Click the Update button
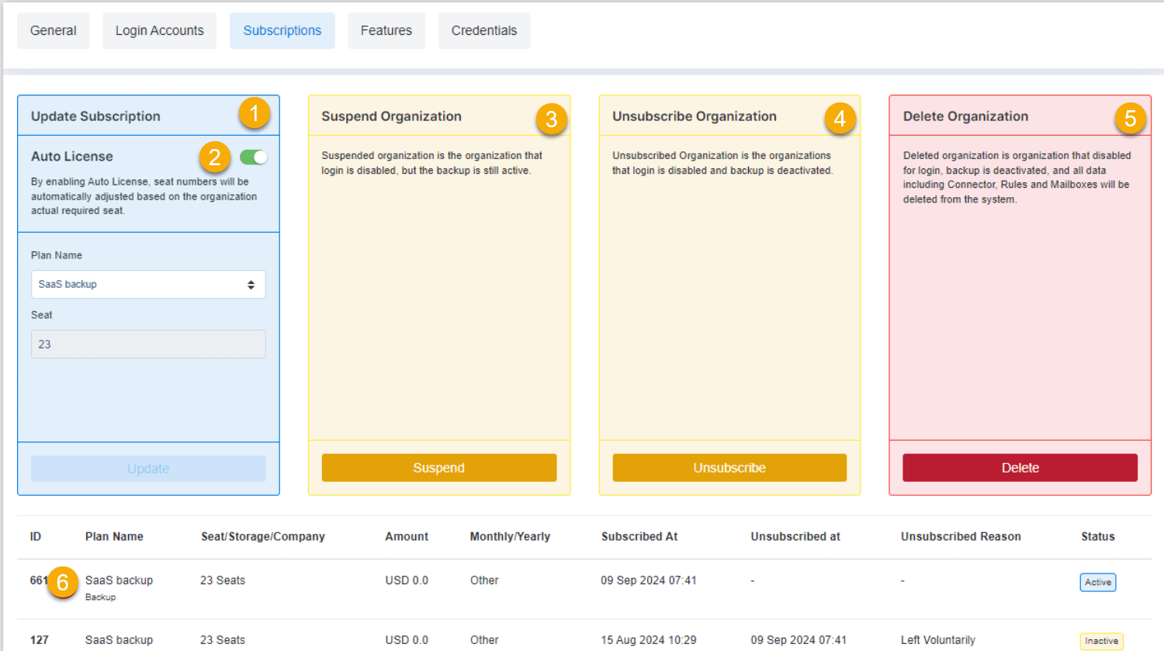 tap(148, 469)
